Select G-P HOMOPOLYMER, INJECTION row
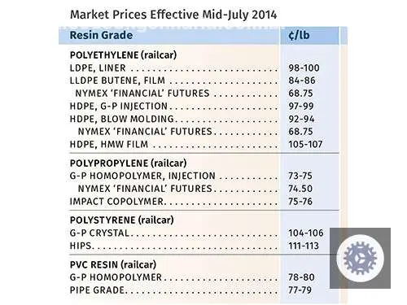This screenshot has height=305, width=407. (195, 176)
